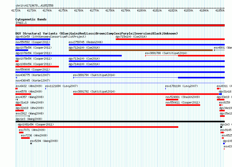Open the esv3891788 (Suktitipat2014) variant label
This screenshot has width=232, height=167.
pyautogui.click(x=166, y=53)
